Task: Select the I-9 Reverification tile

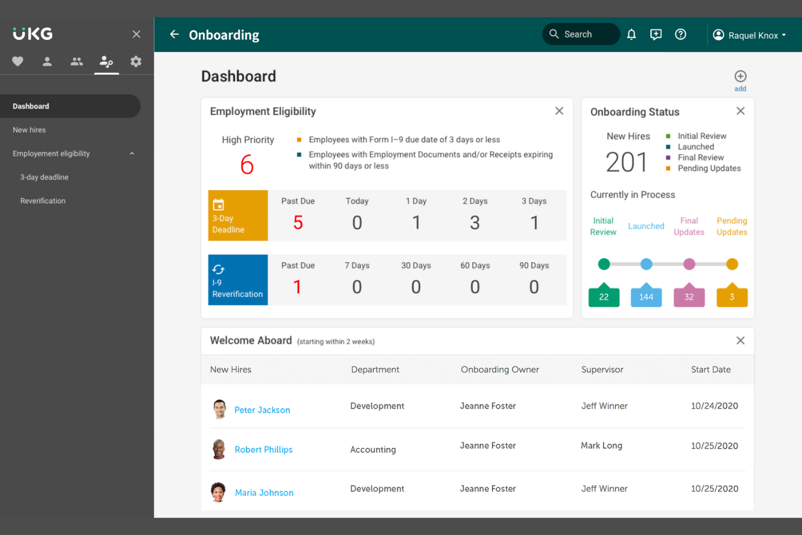Action: (237, 280)
